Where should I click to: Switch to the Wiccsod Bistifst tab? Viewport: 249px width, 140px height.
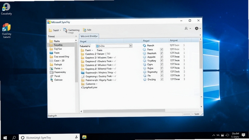pyautogui.click(x=89, y=36)
